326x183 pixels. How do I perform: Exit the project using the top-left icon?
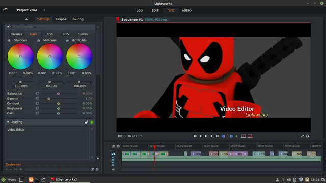click(x=5, y=10)
